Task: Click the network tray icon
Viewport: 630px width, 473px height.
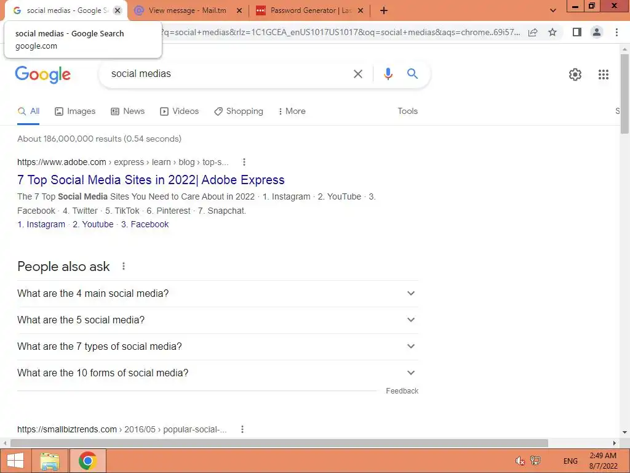Action: 535,461
